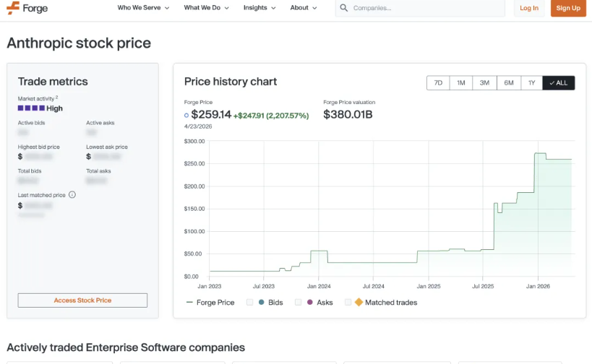Select the 6M time range
The height and width of the screenshot is (364, 592).
[x=509, y=83]
